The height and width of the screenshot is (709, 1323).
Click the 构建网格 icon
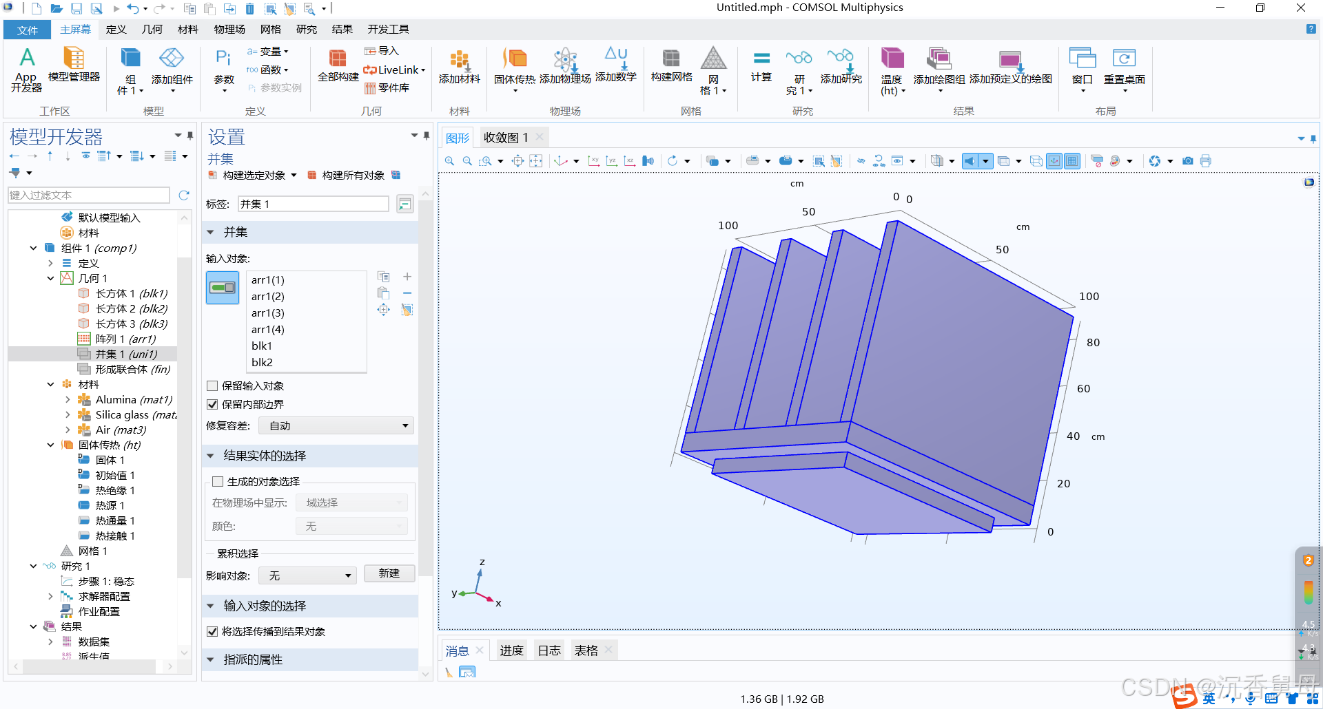coord(671,65)
